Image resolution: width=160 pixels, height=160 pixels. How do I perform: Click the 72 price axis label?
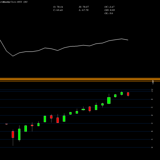point(152,90)
